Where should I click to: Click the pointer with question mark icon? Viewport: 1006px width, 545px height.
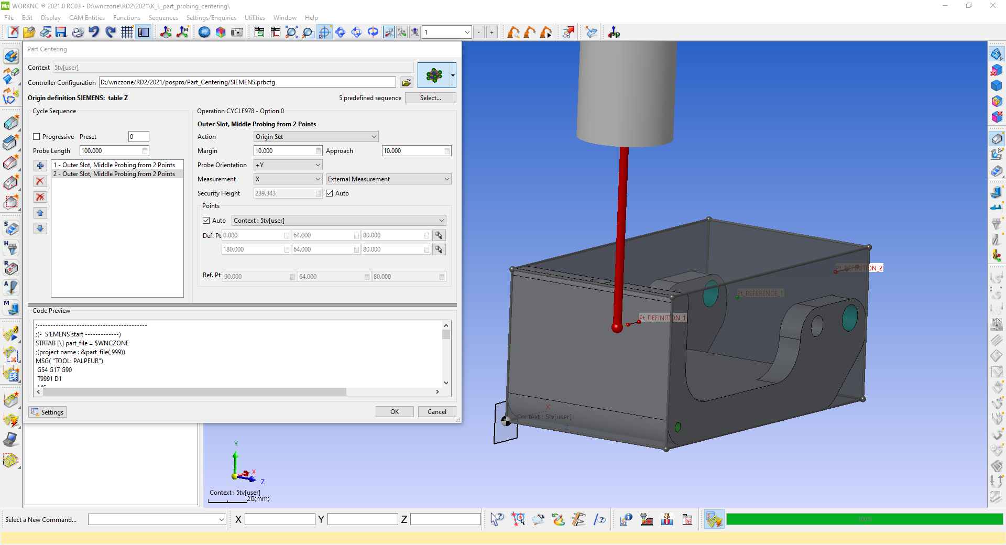pyautogui.click(x=497, y=519)
